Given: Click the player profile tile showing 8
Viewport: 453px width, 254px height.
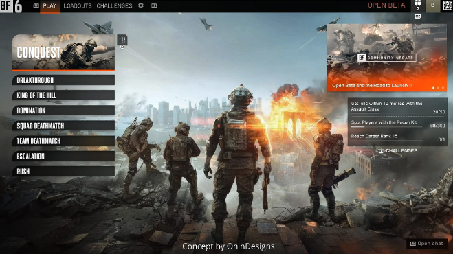Looking at the screenshot, I should [432, 5].
